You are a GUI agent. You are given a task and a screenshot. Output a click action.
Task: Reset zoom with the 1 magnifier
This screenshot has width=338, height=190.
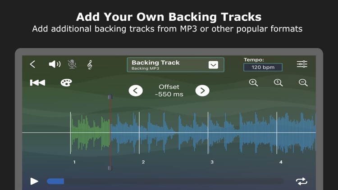click(279, 83)
